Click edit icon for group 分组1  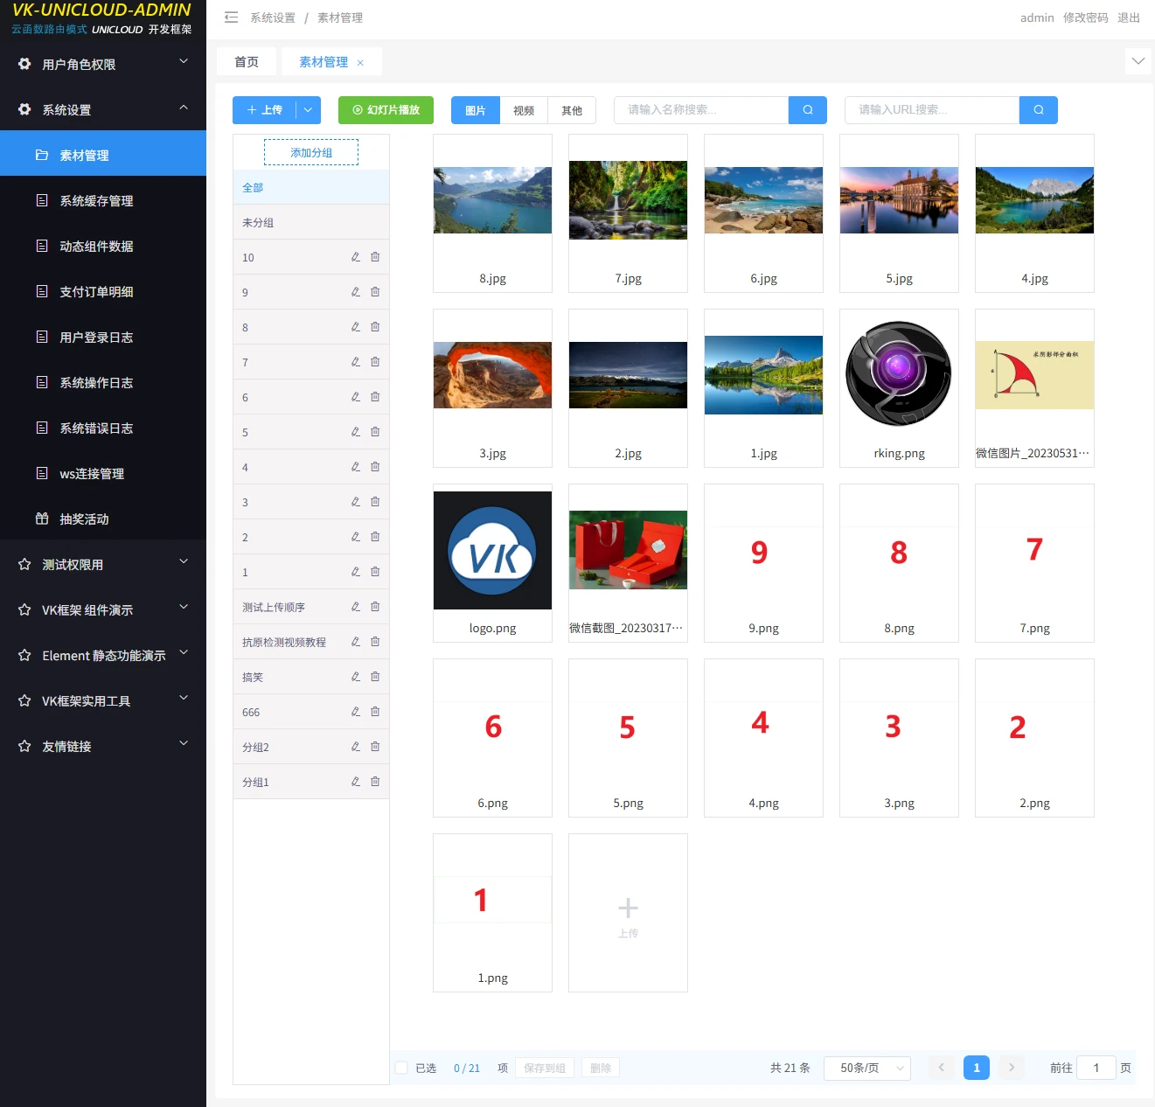356,782
